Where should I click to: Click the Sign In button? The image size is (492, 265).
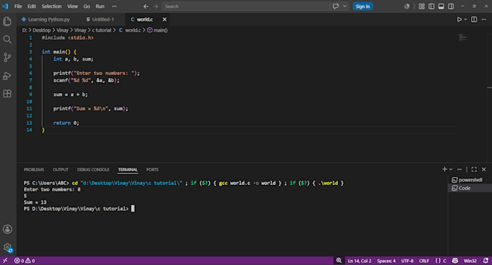click(x=362, y=6)
